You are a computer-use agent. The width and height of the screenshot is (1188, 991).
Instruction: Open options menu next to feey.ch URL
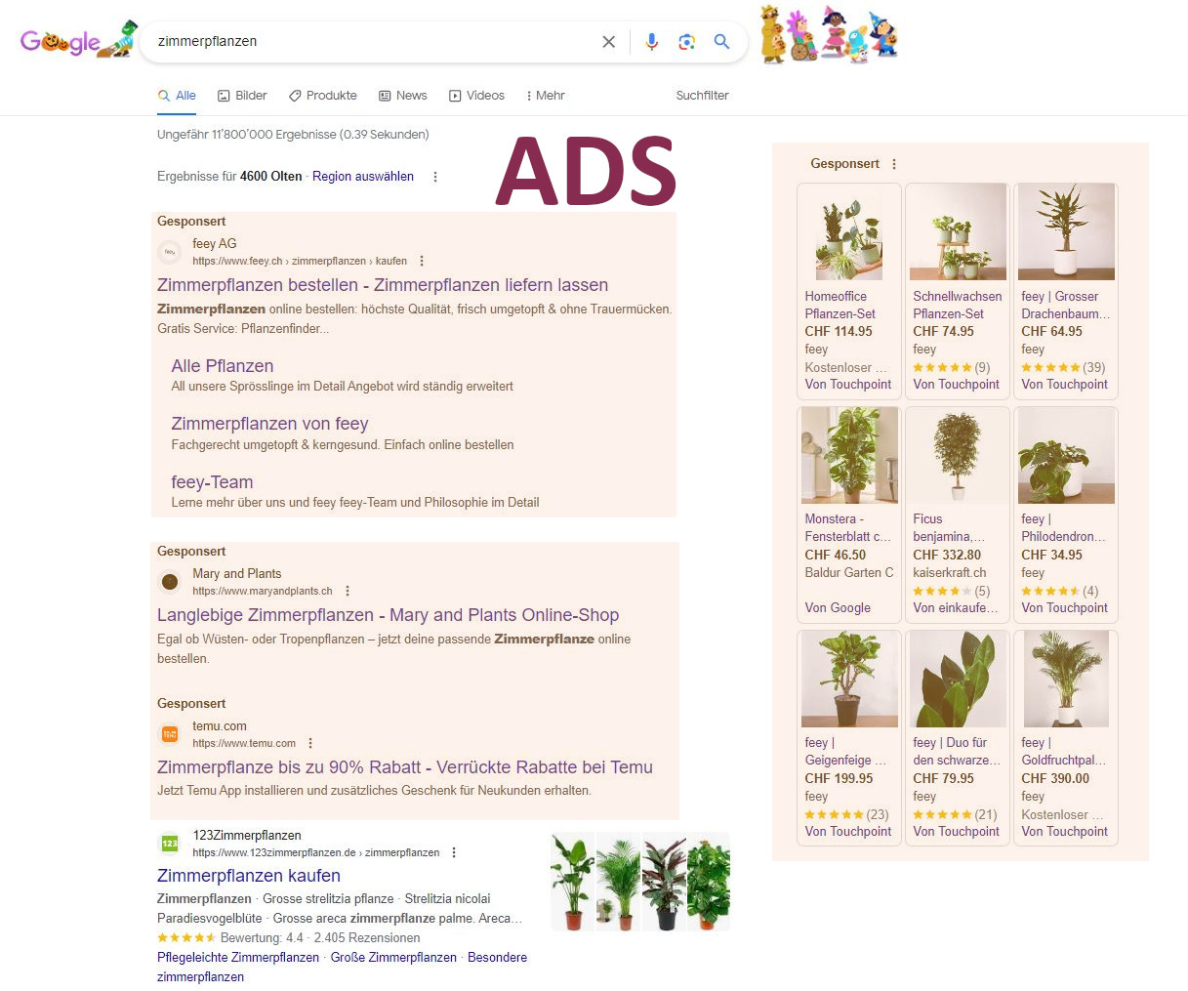coord(422,261)
